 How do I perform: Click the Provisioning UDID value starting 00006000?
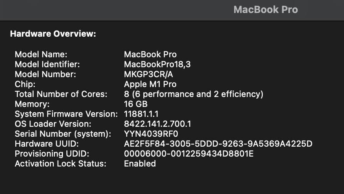point(189,154)
